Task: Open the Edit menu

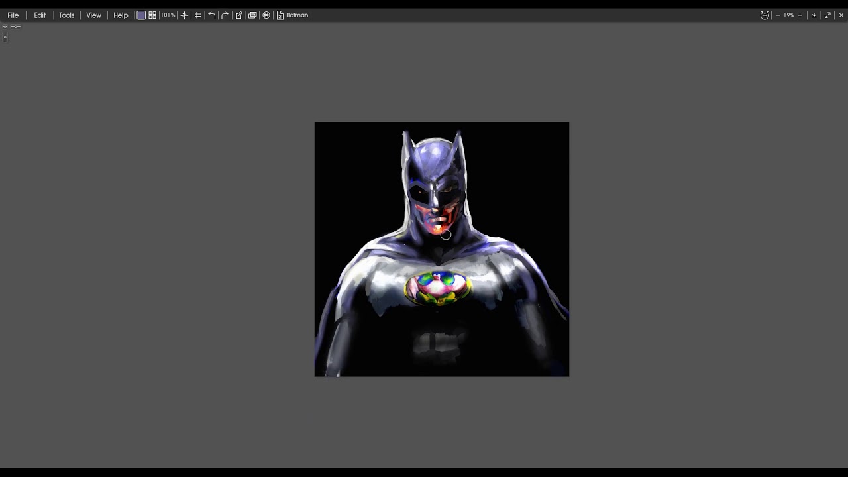Action: tap(40, 15)
